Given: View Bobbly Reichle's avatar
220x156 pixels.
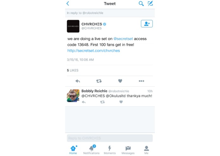Looking at the screenshot, I should pyautogui.click(x=73, y=96).
